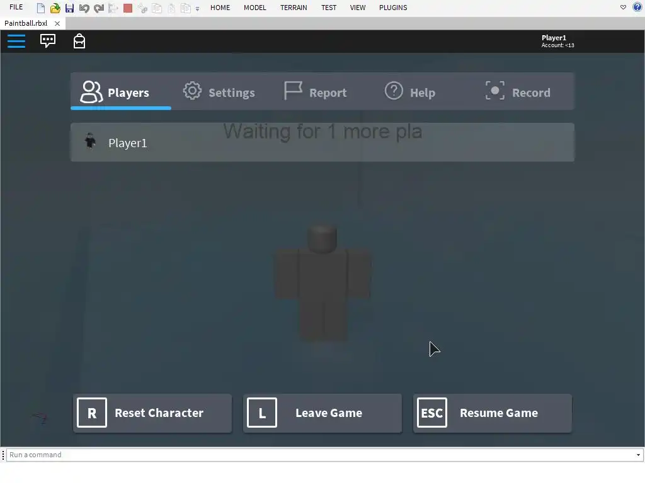This screenshot has height=483, width=645.
Task: Redo the last action
Action: (x=99, y=8)
